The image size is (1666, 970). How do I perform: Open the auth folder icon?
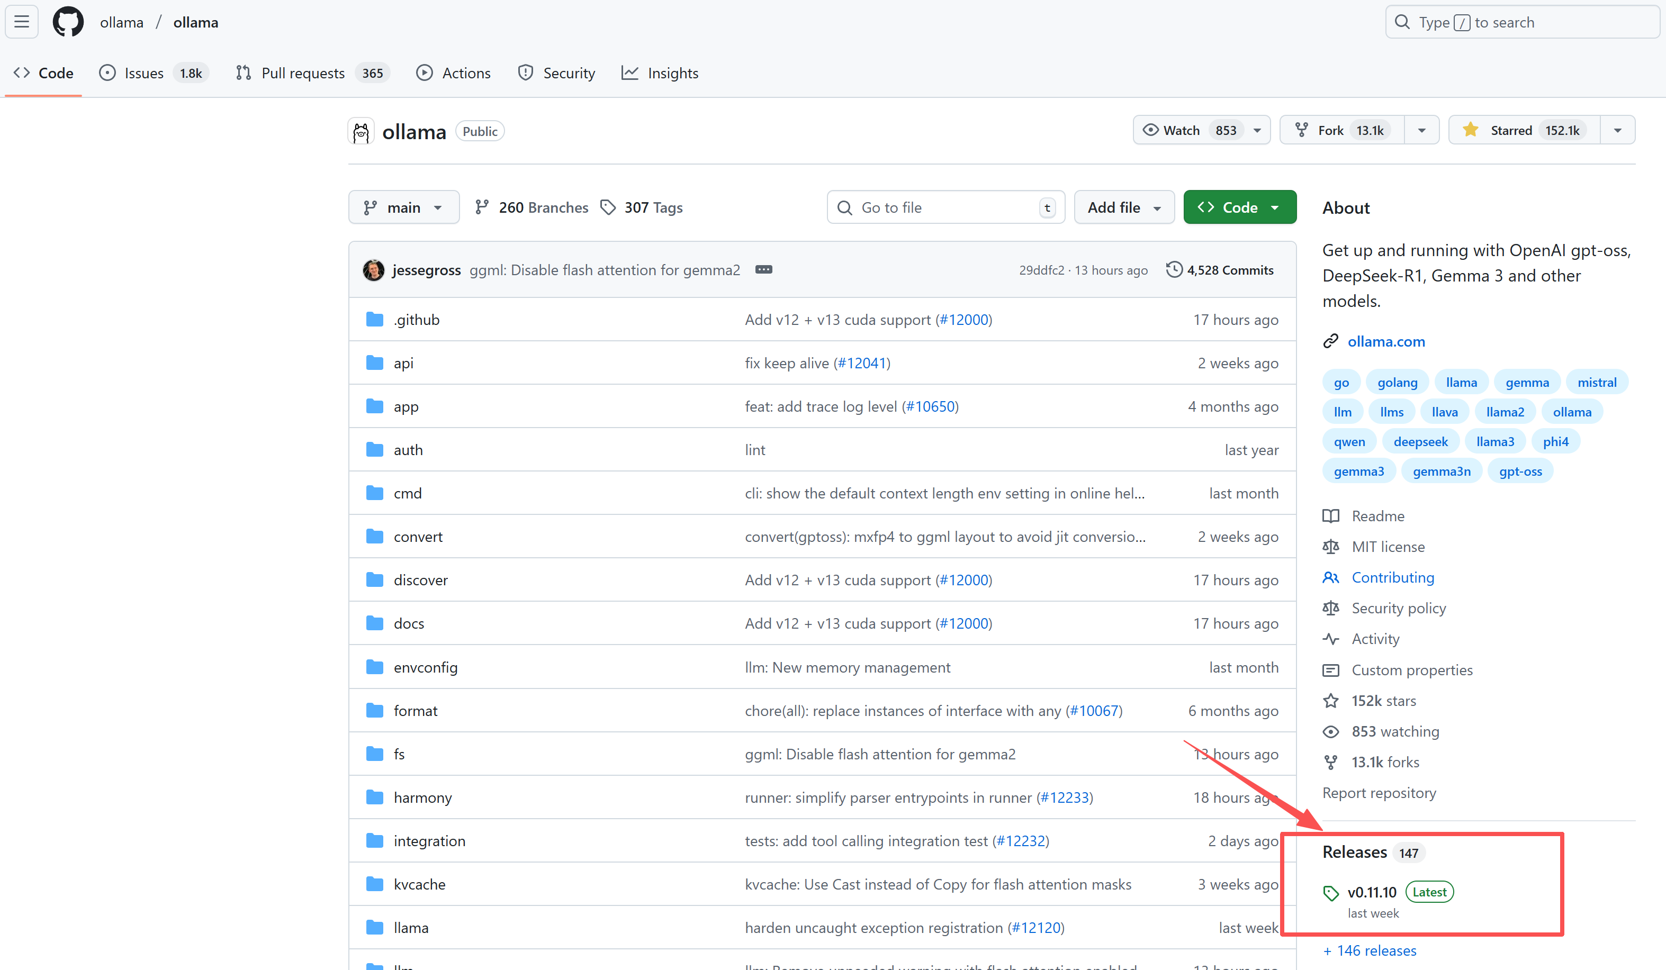pyautogui.click(x=375, y=450)
